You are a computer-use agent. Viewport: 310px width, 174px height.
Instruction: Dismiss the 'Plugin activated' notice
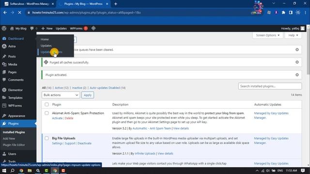pyautogui.click(x=297, y=75)
